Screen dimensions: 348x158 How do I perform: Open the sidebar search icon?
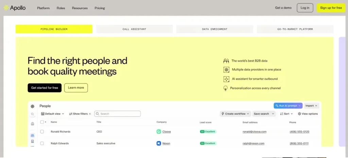[32, 115]
